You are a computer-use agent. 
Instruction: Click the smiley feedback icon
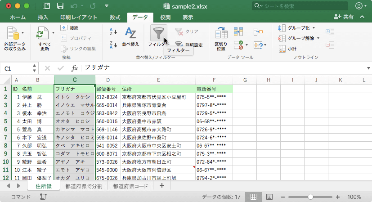pos(359,6)
